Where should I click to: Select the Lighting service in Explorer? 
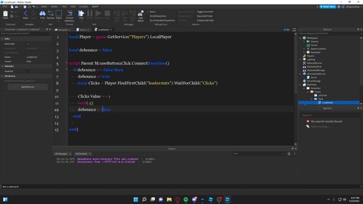pos(311,59)
